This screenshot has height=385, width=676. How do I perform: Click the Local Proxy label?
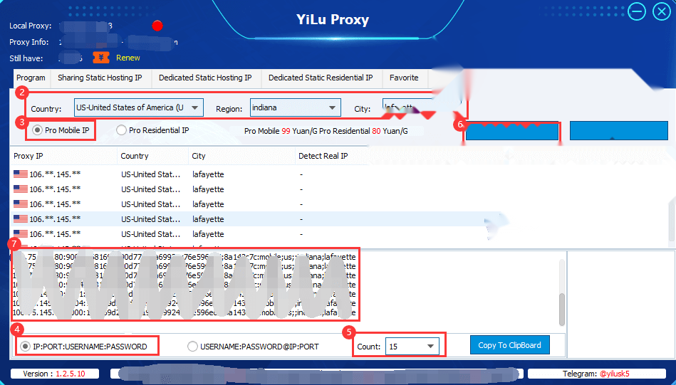pos(30,26)
